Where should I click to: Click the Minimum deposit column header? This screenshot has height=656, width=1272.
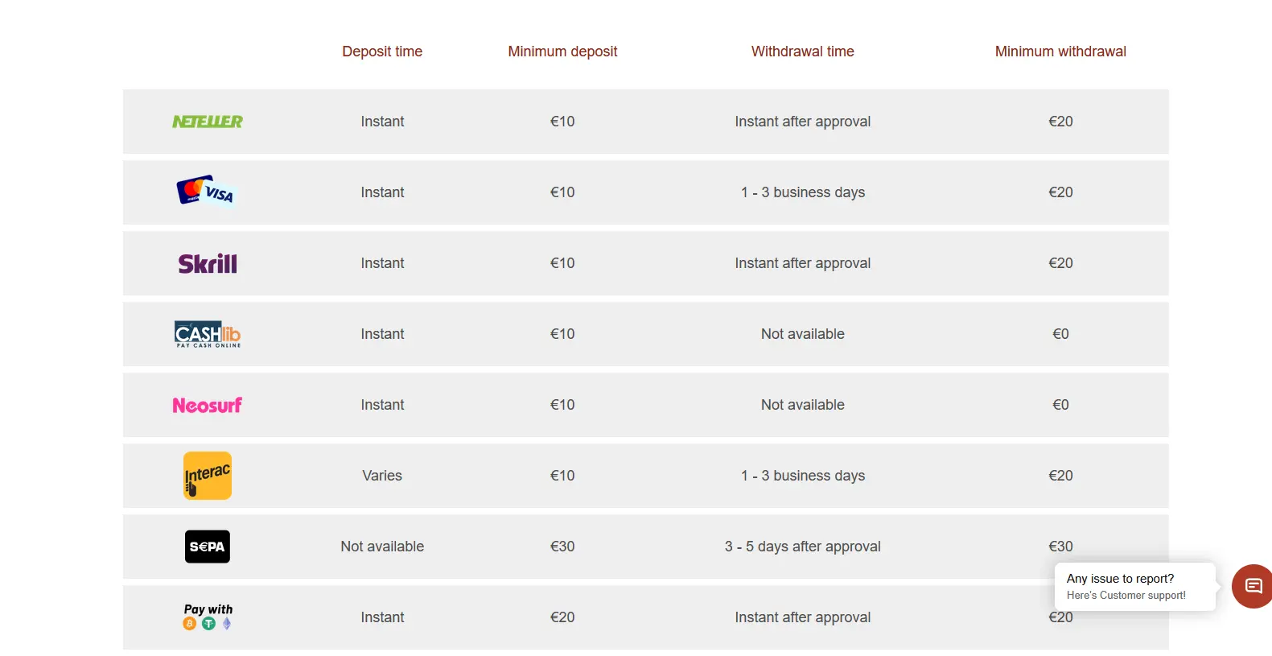coord(562,52)
